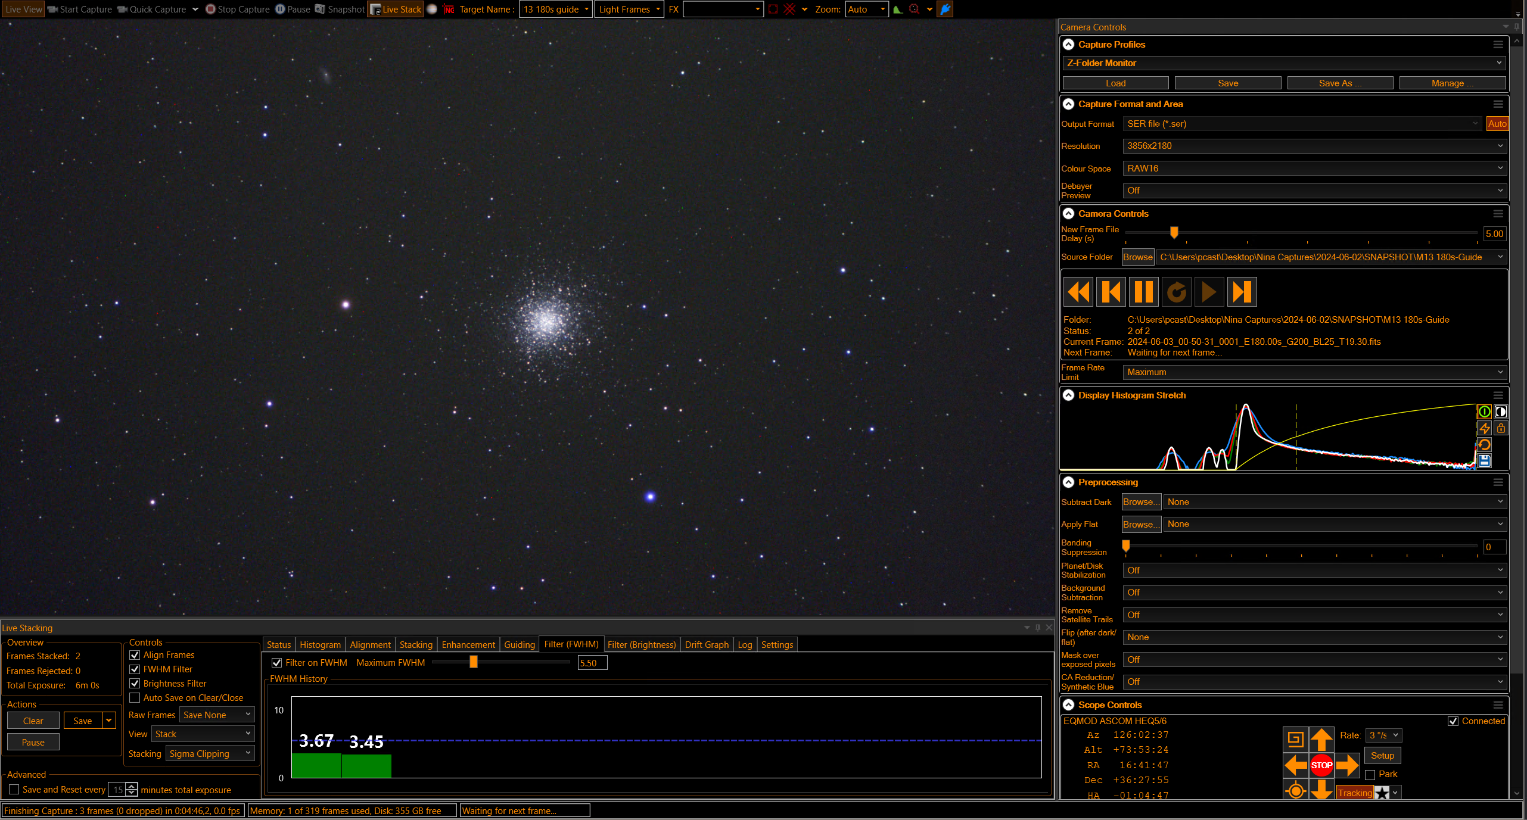This screenshot has height=820, width=1527.
Task: Open the Zoom Auto dropdown
Action: coord(867,9)
